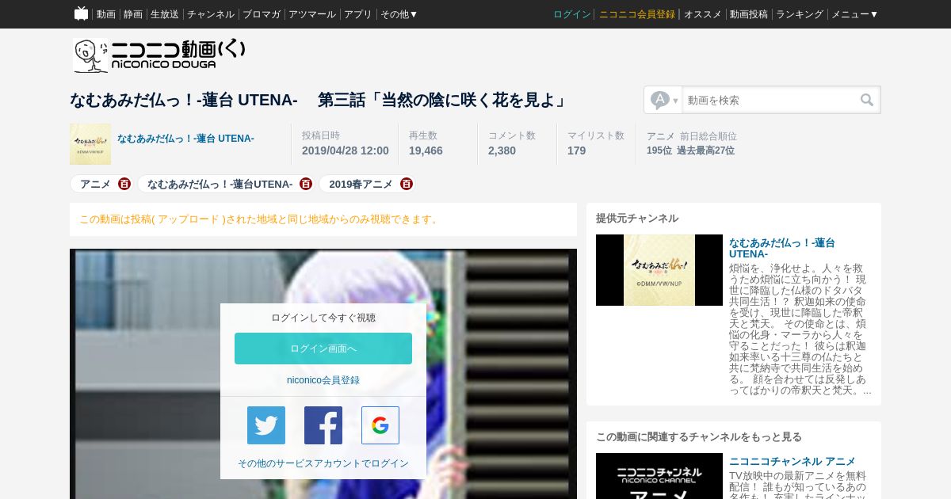Click ログインして今すぐ視聴 text
The image size is (951, 499).
pos(323,318)
